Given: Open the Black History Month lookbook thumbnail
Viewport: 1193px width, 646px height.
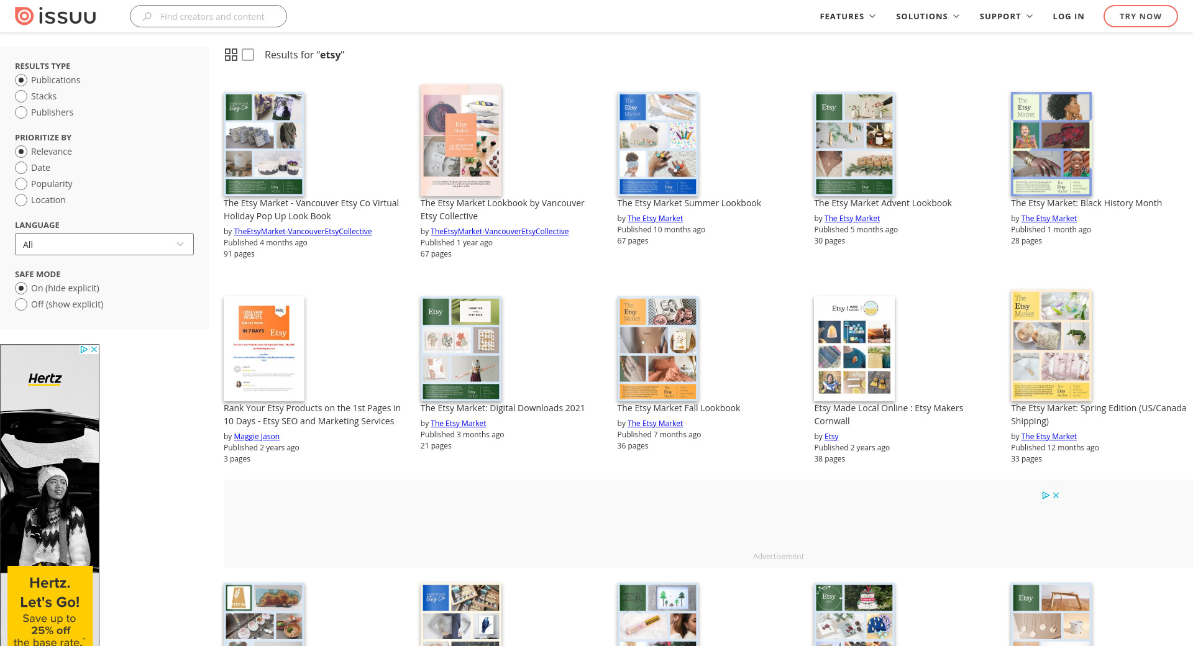Looking at the screenshot, I should pos(1051,144).
